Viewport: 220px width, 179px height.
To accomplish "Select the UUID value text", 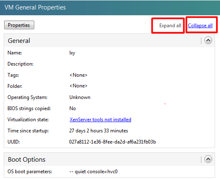I will click(112, 142).
